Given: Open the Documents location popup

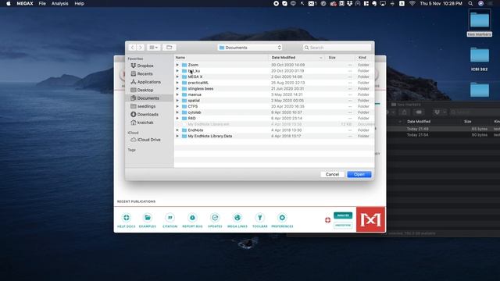Looking at the screenshot, I should click(250, 48).
